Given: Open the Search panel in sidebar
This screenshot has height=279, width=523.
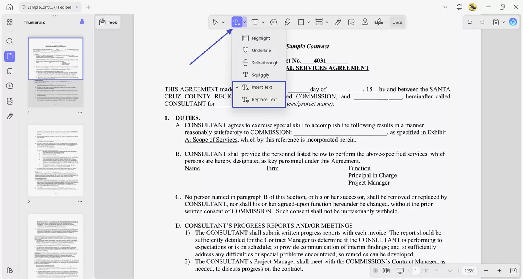Looking at the screenshot, I should point(10,41).
